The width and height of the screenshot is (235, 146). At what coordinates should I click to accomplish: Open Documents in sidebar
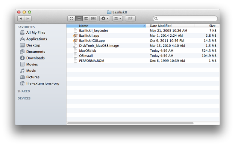click(x=36, y=52)
